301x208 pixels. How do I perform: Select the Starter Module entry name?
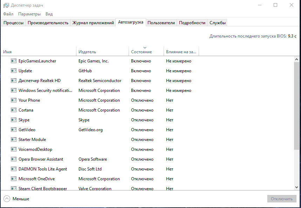click(x=32, y=139)
